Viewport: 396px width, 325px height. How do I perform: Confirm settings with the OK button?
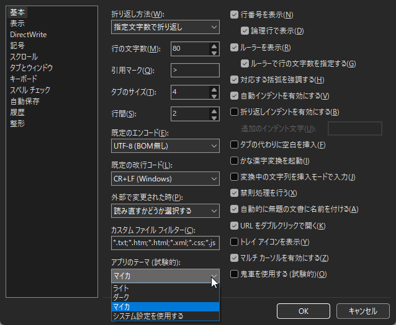tap(304, 311)
